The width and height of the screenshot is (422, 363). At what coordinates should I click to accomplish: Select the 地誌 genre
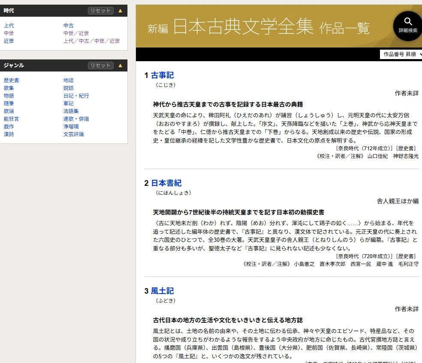[68, 80]
